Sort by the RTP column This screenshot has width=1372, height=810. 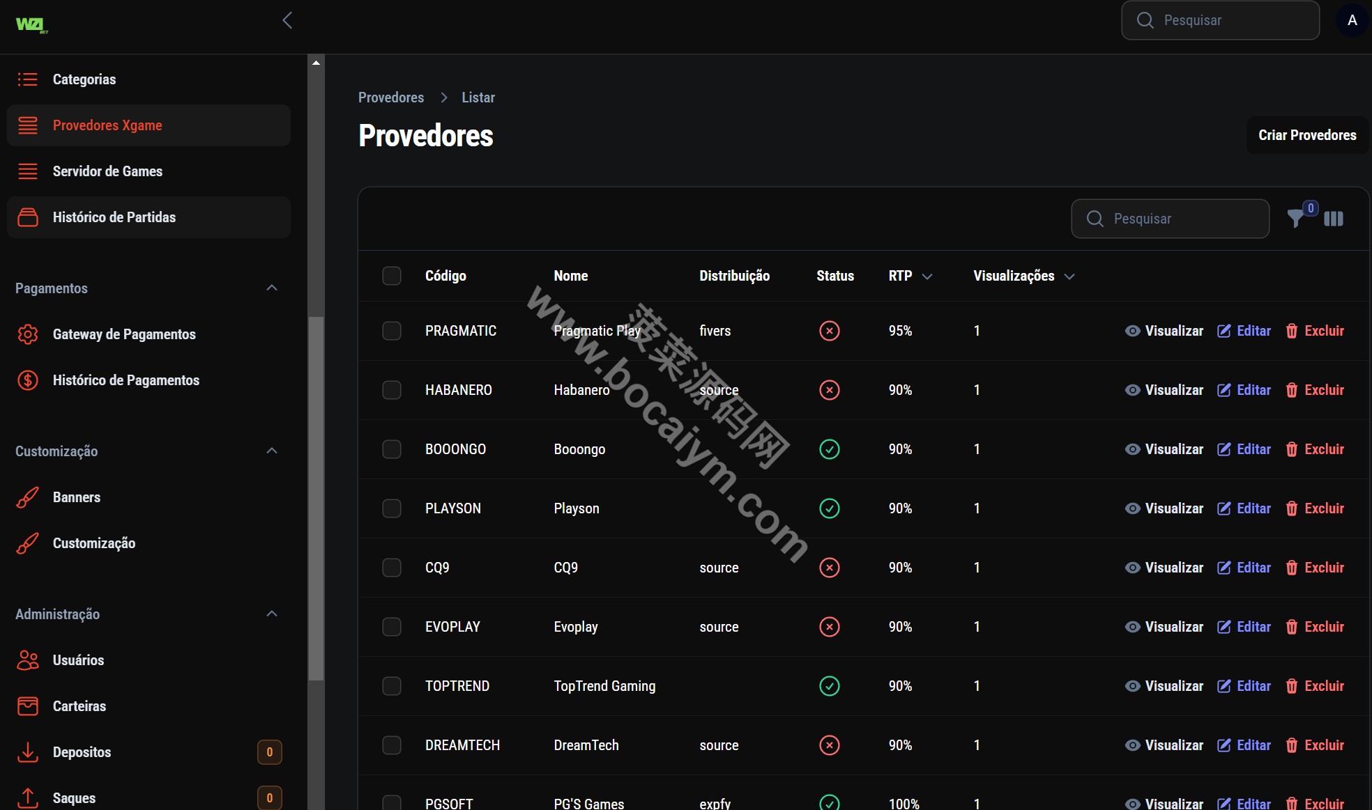pyautogui.click(x=910, y=276)
